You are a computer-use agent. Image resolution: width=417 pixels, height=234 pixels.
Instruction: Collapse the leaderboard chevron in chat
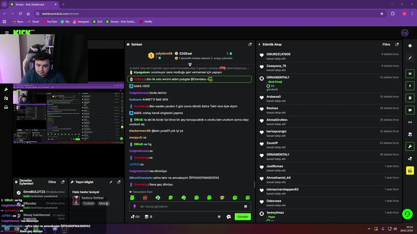coord(190,65)
